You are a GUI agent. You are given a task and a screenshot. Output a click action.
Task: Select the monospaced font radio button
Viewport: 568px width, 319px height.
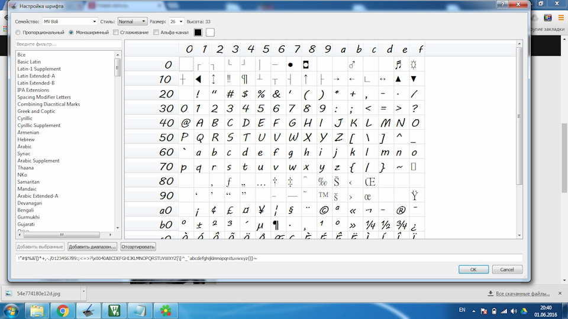71,32
